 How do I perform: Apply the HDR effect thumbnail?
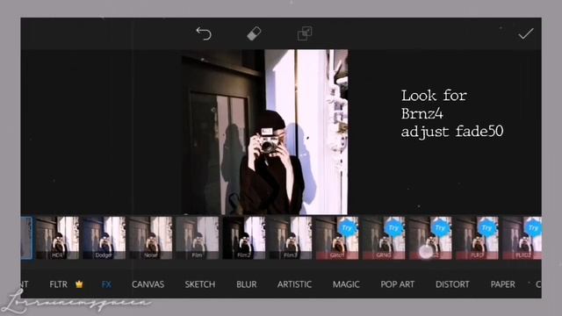click(x=57, y=238)
